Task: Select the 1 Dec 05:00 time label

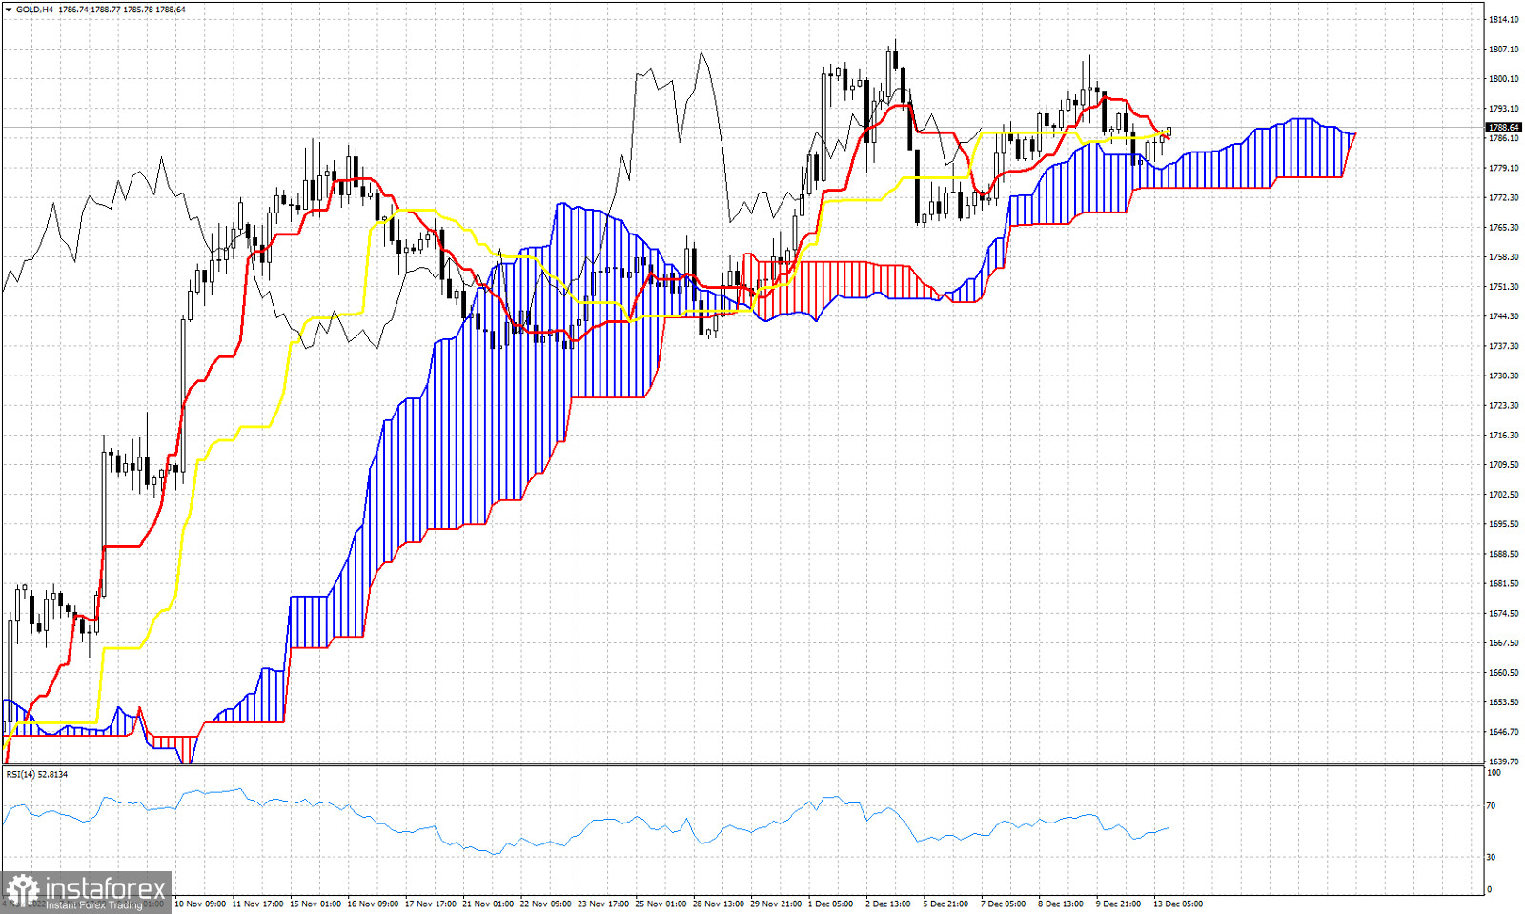Action: 831,904
